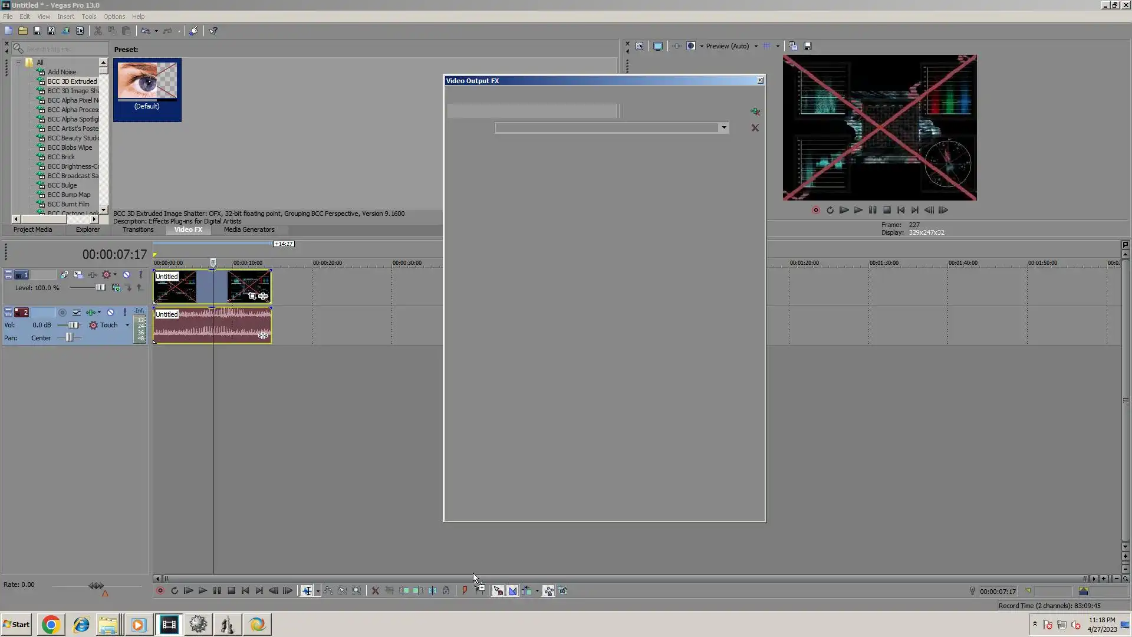
Task: Switch to the Transitions tab
Action: pos(138,229)
